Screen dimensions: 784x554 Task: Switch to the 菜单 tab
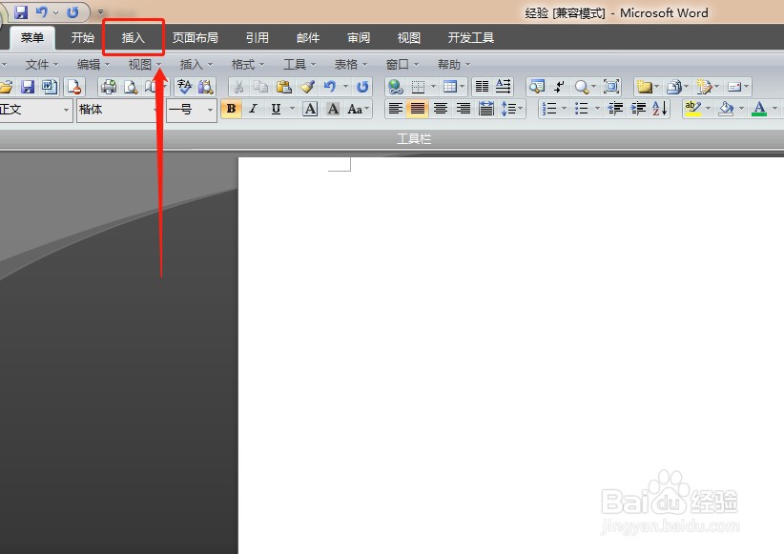[x=32, y=37]
